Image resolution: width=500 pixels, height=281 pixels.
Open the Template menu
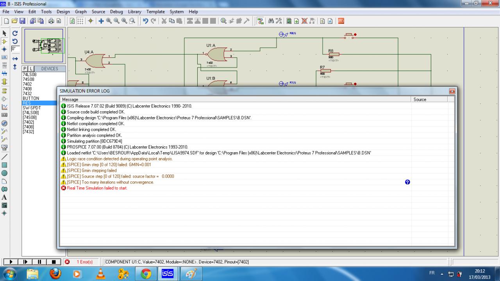pos(155,12)
